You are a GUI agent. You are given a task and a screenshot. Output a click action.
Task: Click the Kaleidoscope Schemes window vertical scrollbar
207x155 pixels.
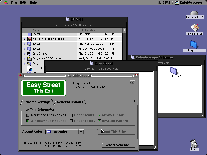coord(203,89)
